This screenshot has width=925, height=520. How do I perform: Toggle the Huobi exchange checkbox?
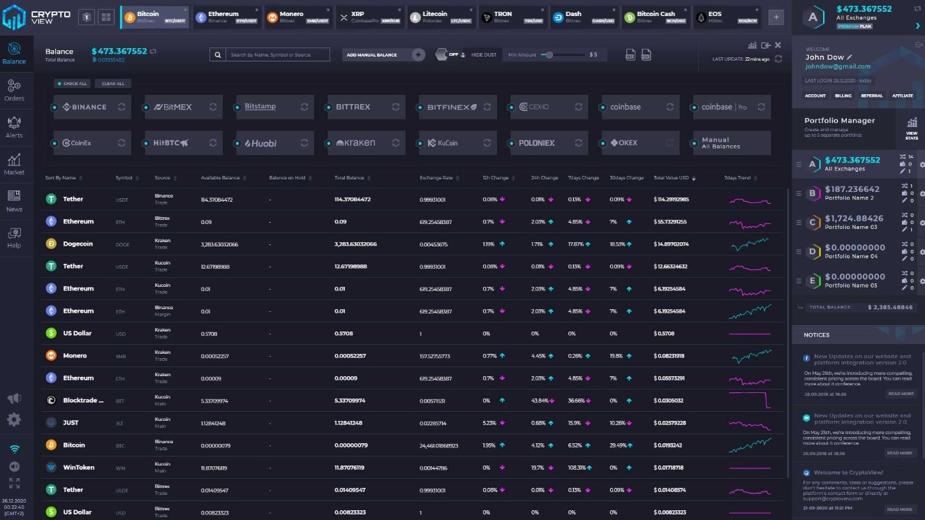[x=238, y=143]
